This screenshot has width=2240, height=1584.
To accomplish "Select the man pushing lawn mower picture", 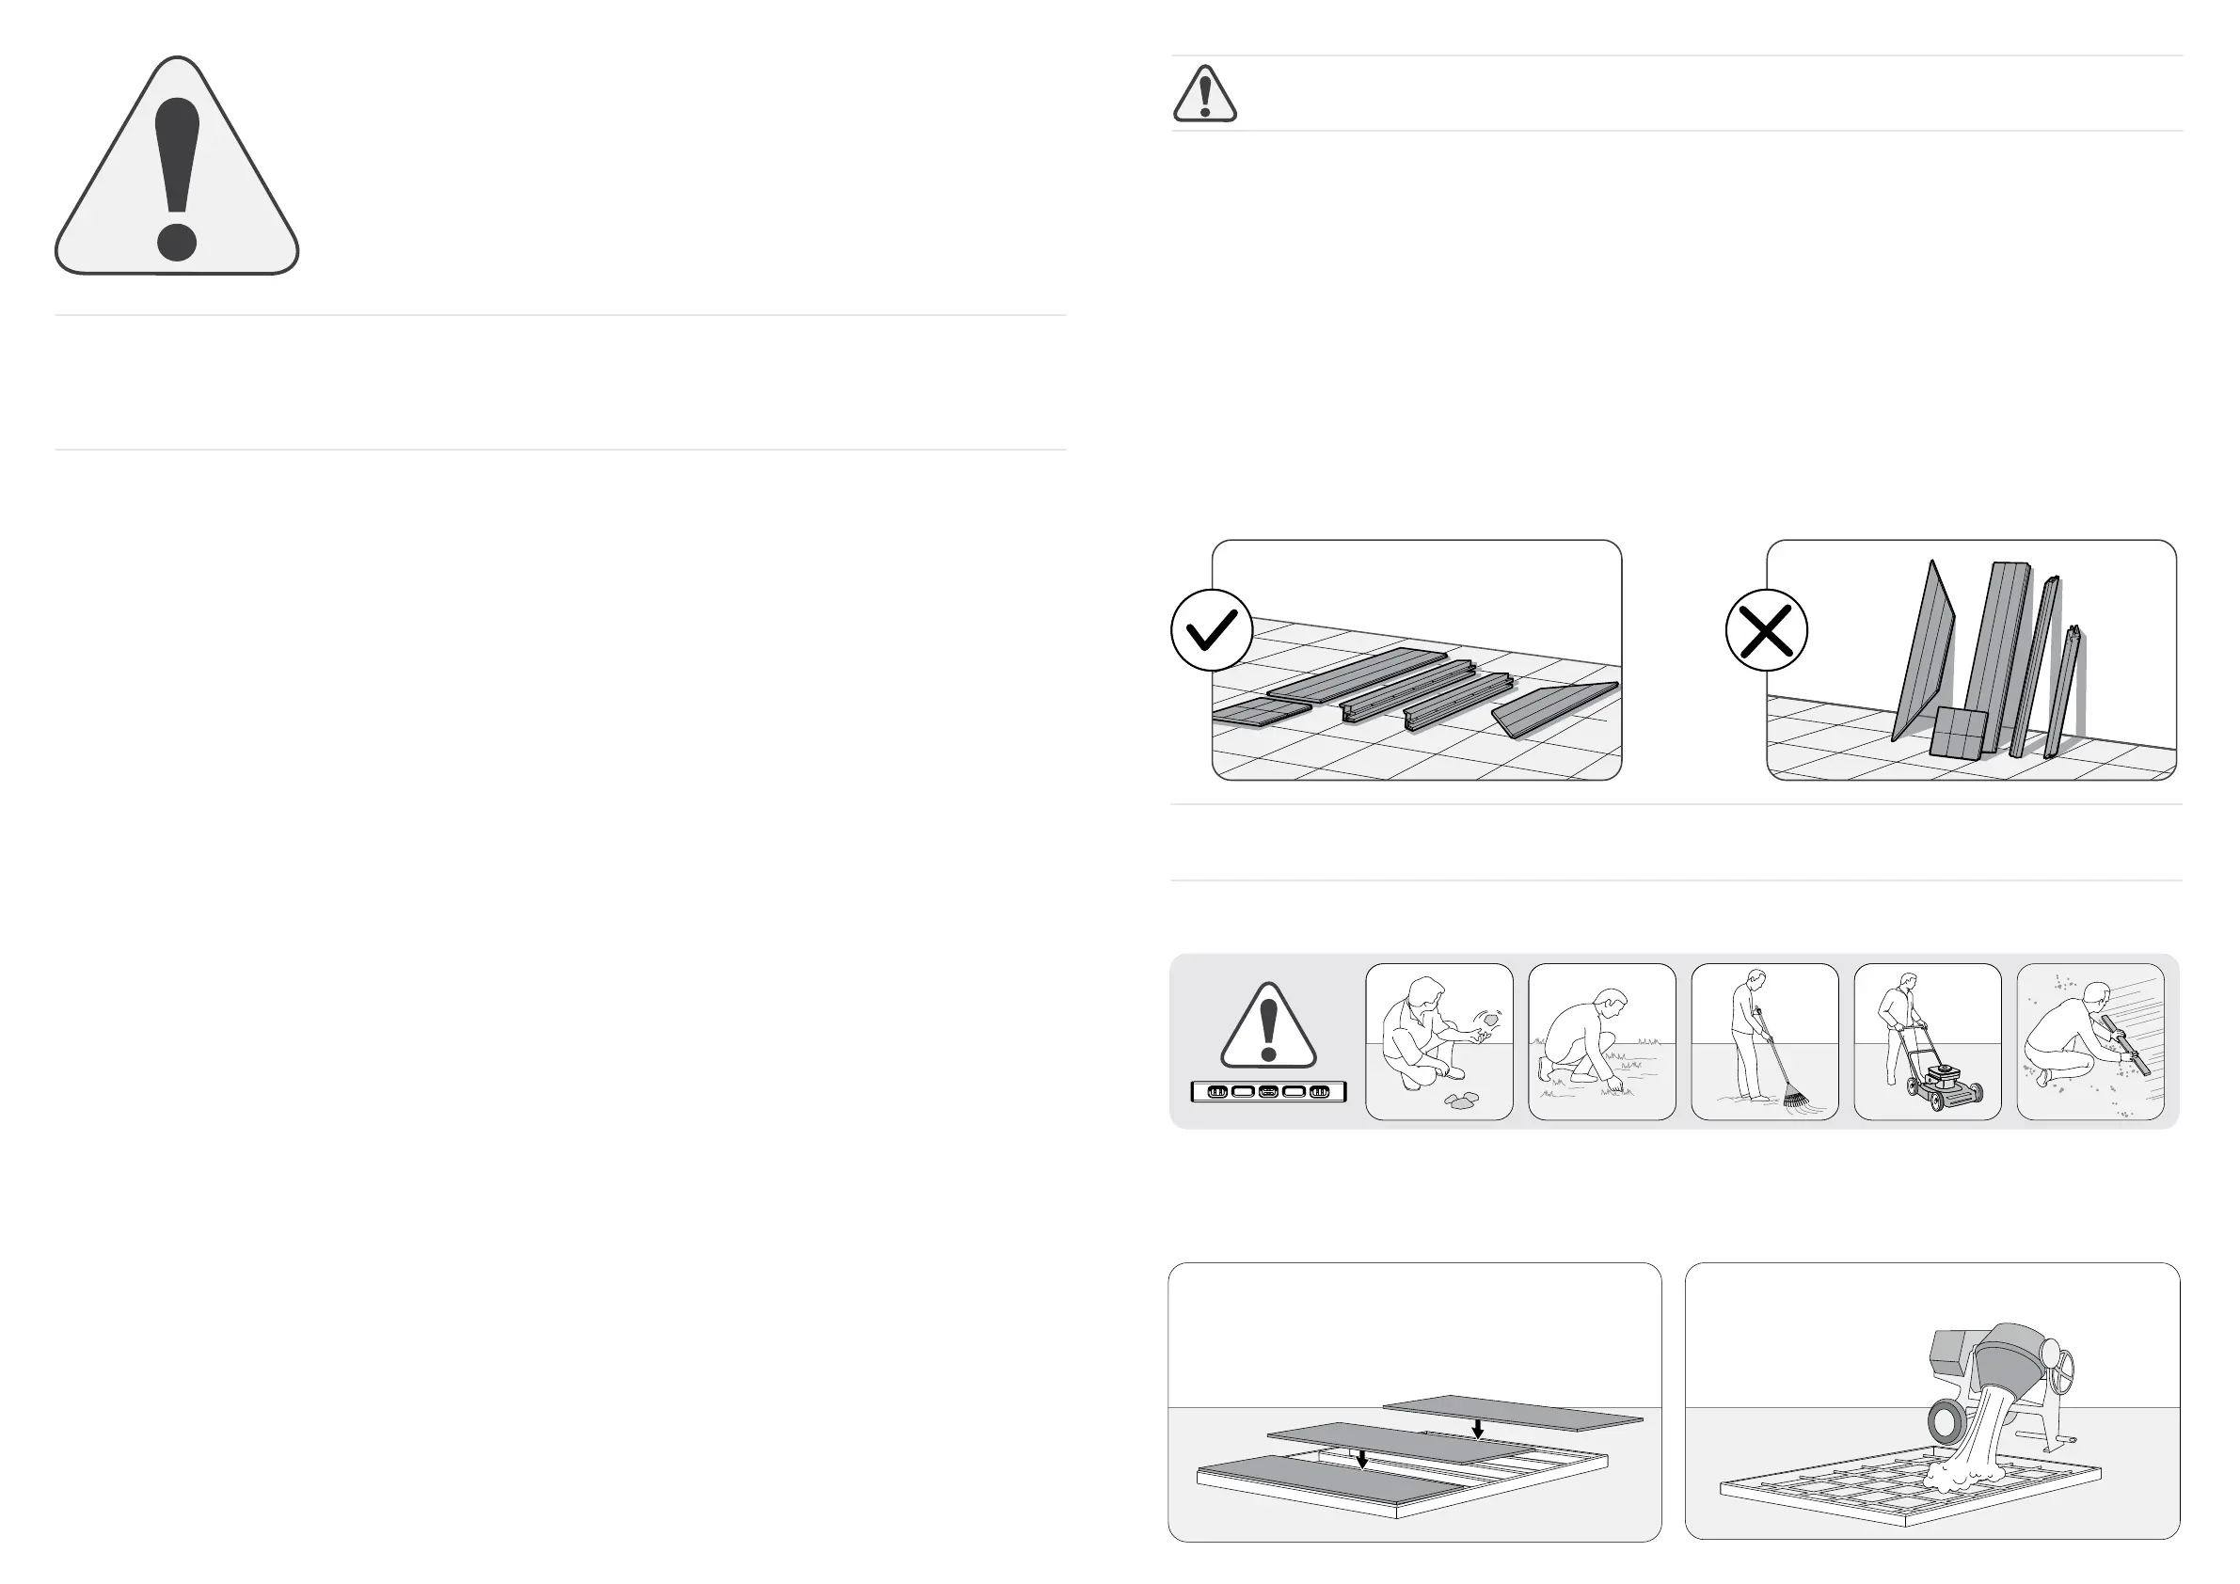I will [x=1928, y=1041].
